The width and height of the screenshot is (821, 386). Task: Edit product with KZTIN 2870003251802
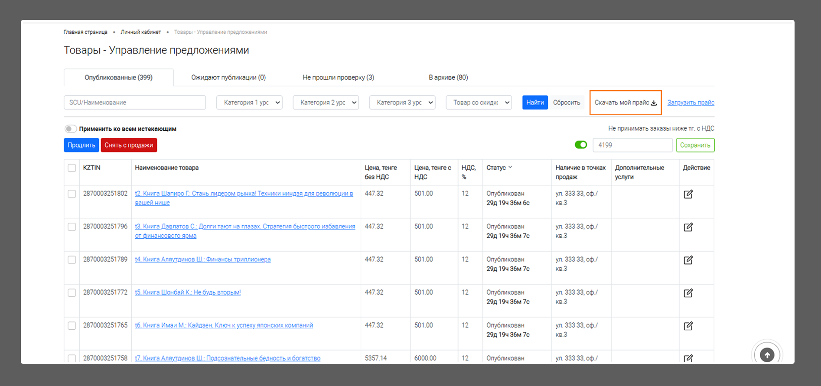click(688, 194)
